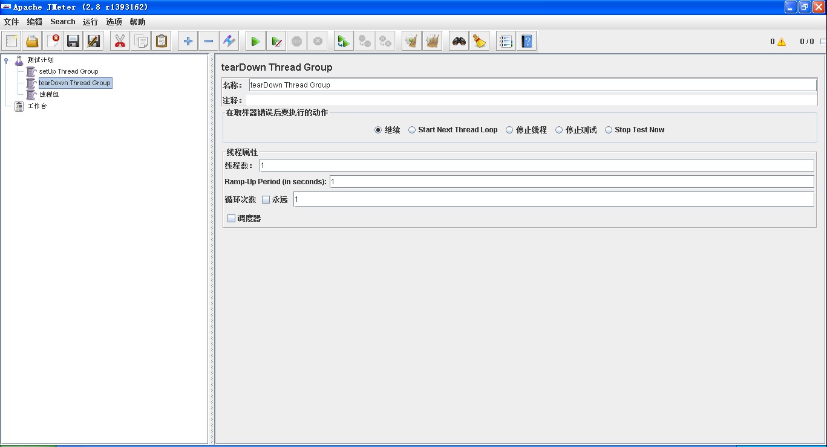Start the test with green play icon
Screen dimensions: 827x447
pos(255,41)
